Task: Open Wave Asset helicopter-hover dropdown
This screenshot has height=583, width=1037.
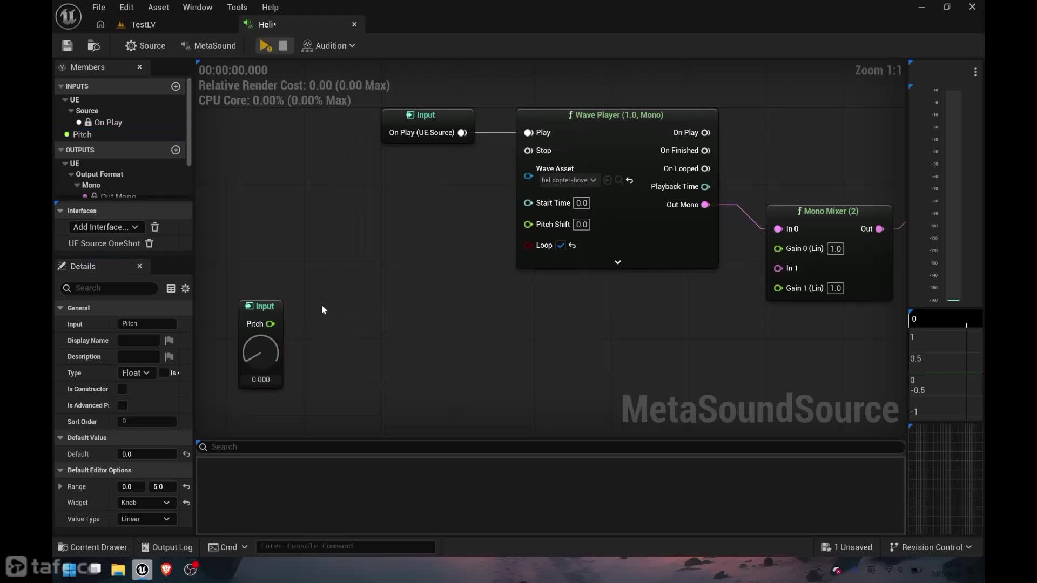Action: 569,180
